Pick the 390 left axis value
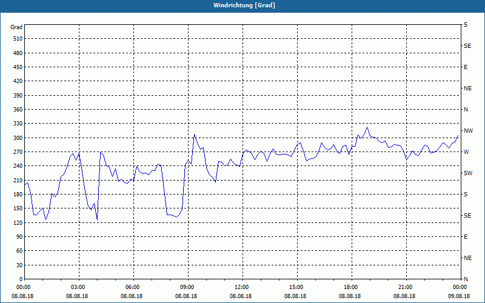The image size is (485, 303). pyautogui.click(x=18, y=95)
